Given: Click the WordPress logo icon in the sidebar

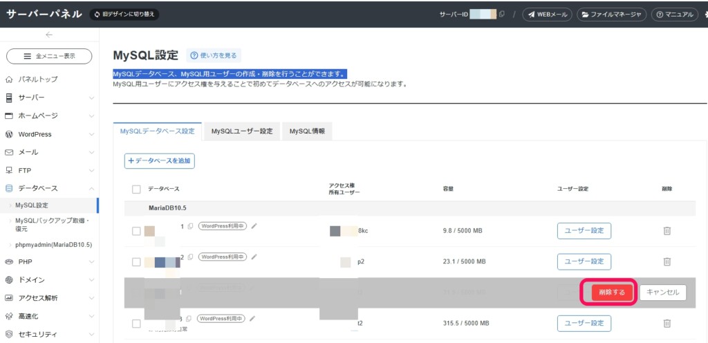Looking at the screenshot, I should [x=8, y=134].
